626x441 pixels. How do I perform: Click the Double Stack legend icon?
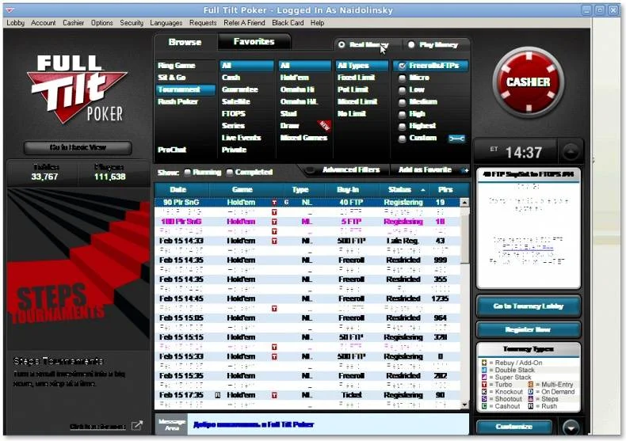(x=484, y=370)
